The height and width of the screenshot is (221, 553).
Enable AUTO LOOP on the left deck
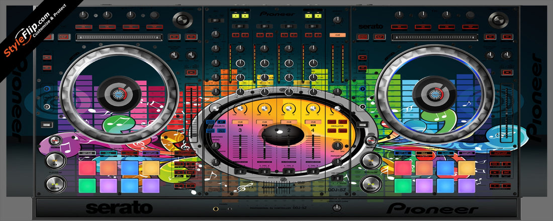tap(185, 153)
